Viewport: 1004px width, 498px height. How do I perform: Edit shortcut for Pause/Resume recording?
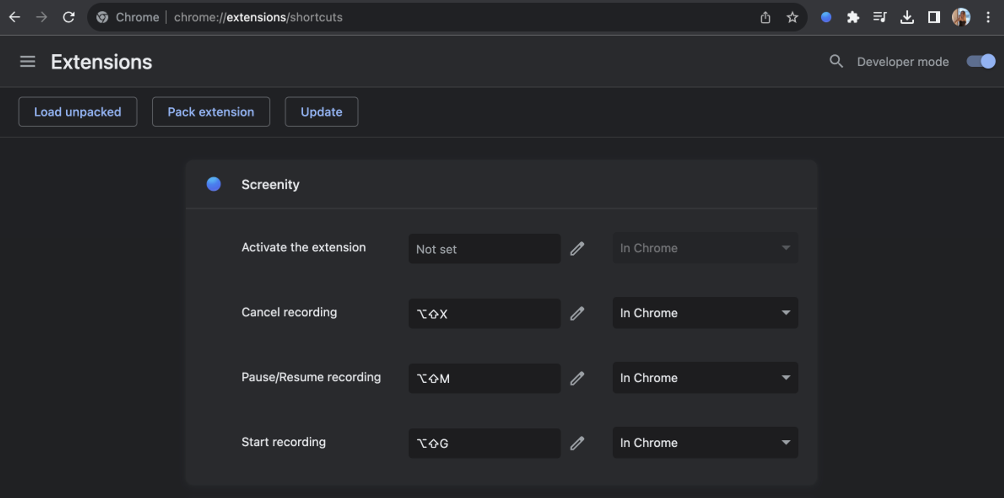coord(577,378)
